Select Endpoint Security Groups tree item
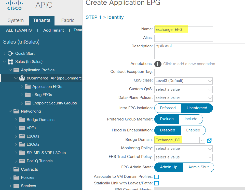 click(55, 103)
